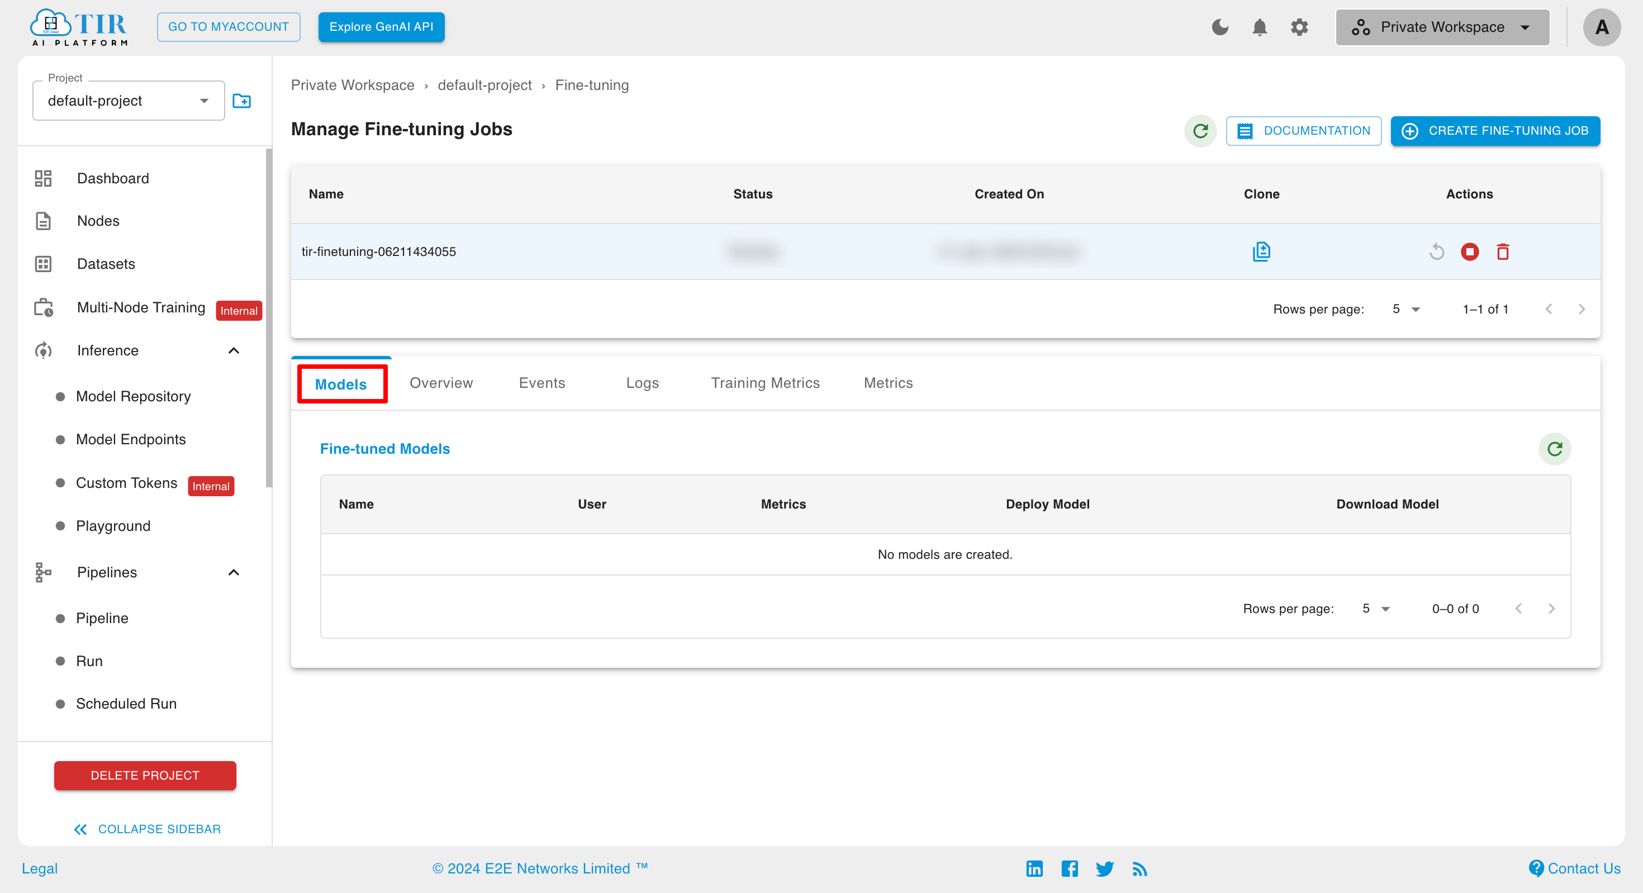
Task: Select the tir-finetuning-06211434055 row
Action: point(945,251)
